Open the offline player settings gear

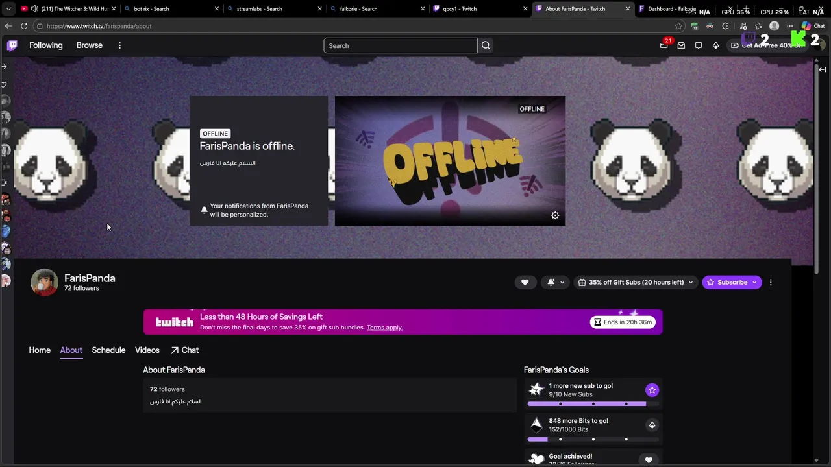point(555,215)
